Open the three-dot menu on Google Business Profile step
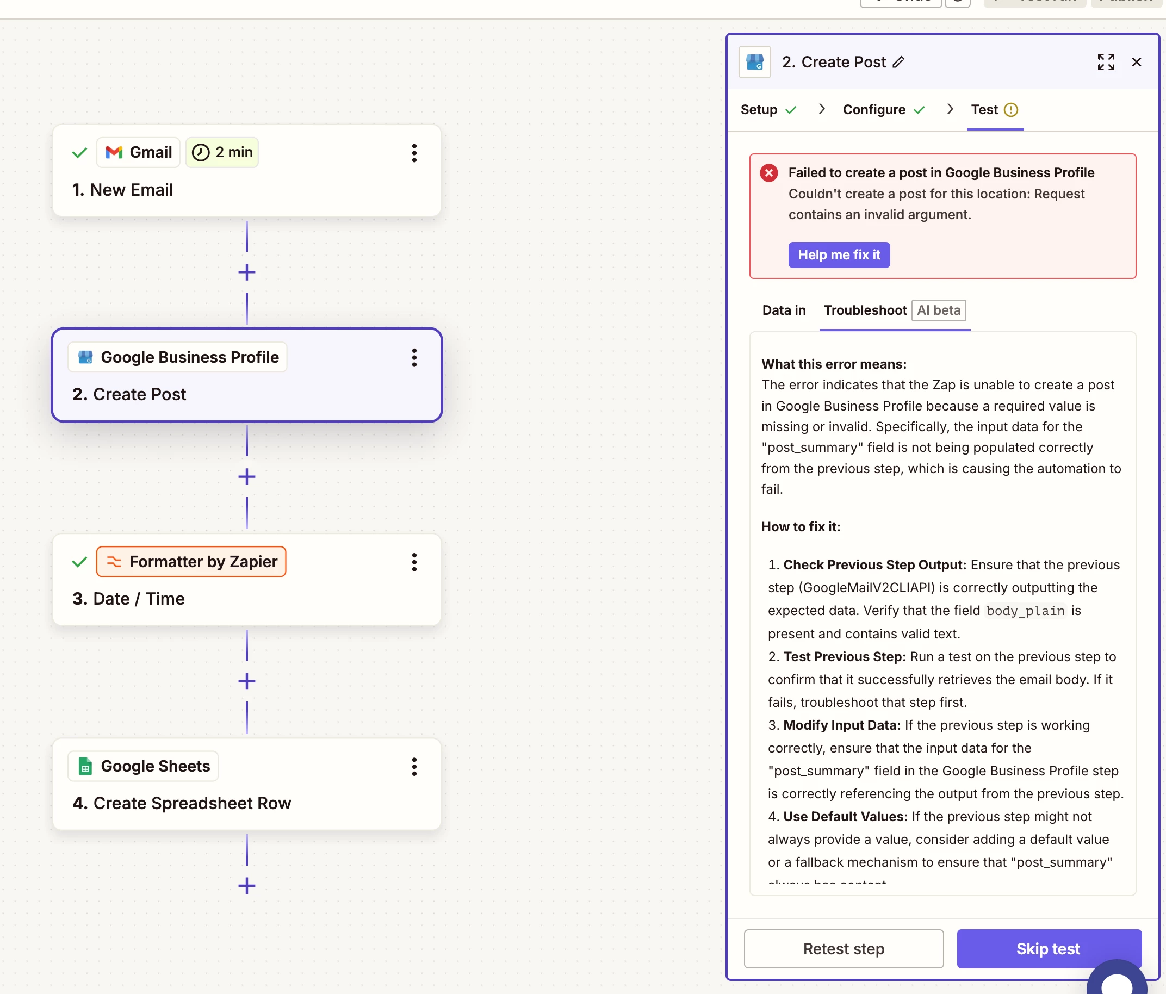The height and width of the screenshot is (994, 1166). 414,358
